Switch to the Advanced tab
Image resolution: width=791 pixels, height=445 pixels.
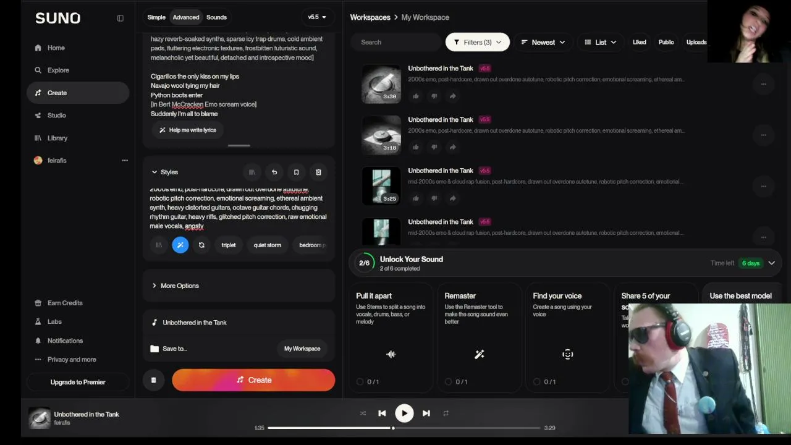pyautogui.click(x=186, y=17)
